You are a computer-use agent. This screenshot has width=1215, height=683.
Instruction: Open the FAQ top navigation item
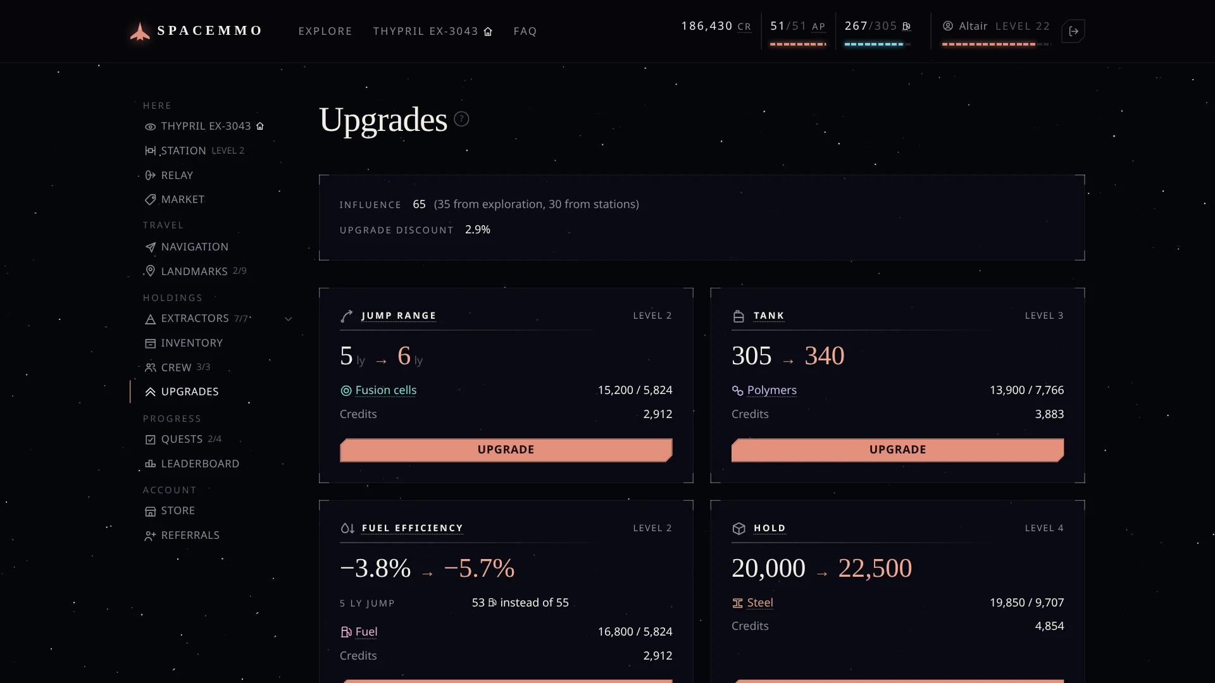coord(525,31)
